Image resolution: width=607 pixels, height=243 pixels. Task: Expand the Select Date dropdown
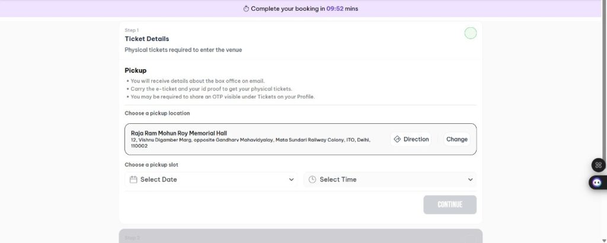(x=210, y=180)
